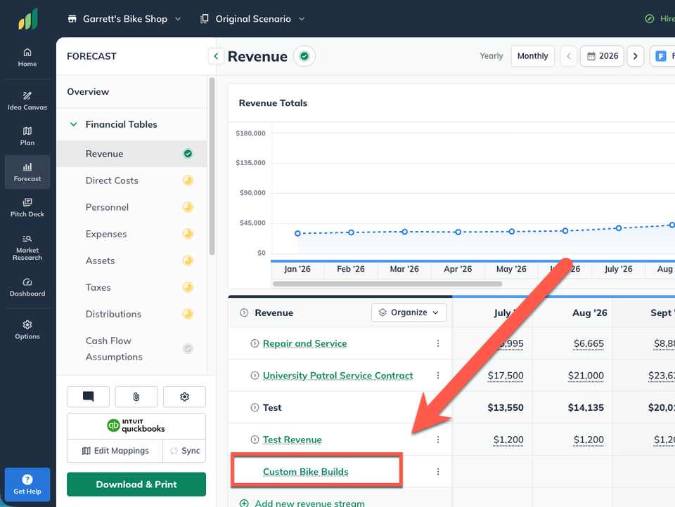Click the LivePlan logo icon

click(x=28, y=20)
